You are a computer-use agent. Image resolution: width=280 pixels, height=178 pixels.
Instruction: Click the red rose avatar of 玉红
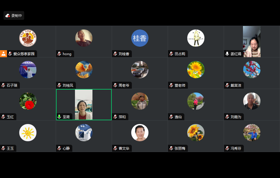click(x=28, y=101)
